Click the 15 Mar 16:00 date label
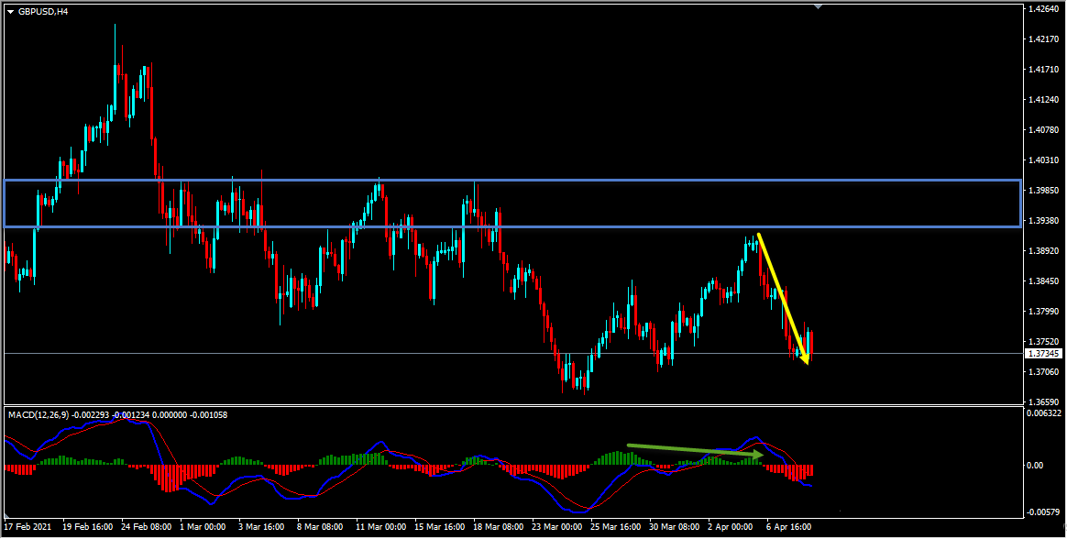Screen dimensions: 1067x539 coord(439,527)
